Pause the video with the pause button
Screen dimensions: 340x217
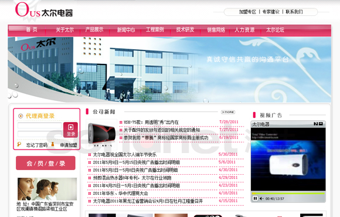(255, 198)
